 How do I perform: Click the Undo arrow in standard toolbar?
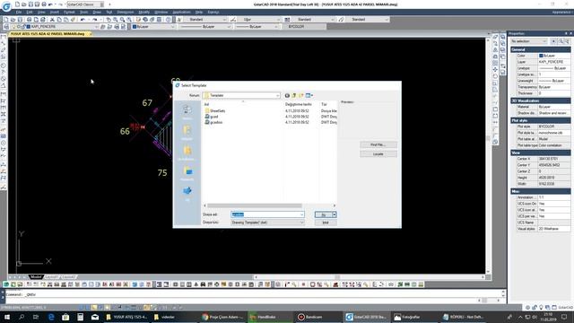point(83,20)
